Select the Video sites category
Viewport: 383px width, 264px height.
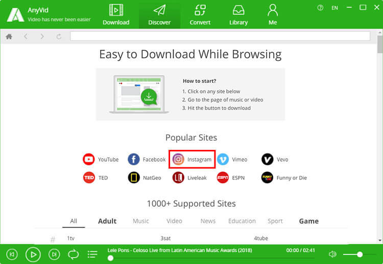point(174,221)
